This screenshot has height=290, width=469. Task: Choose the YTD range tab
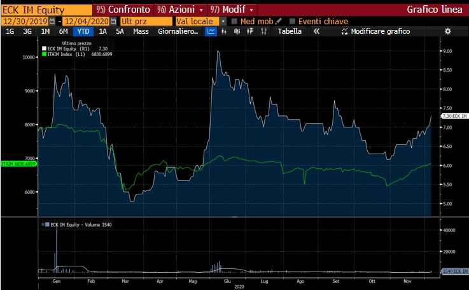click(83, 31)
